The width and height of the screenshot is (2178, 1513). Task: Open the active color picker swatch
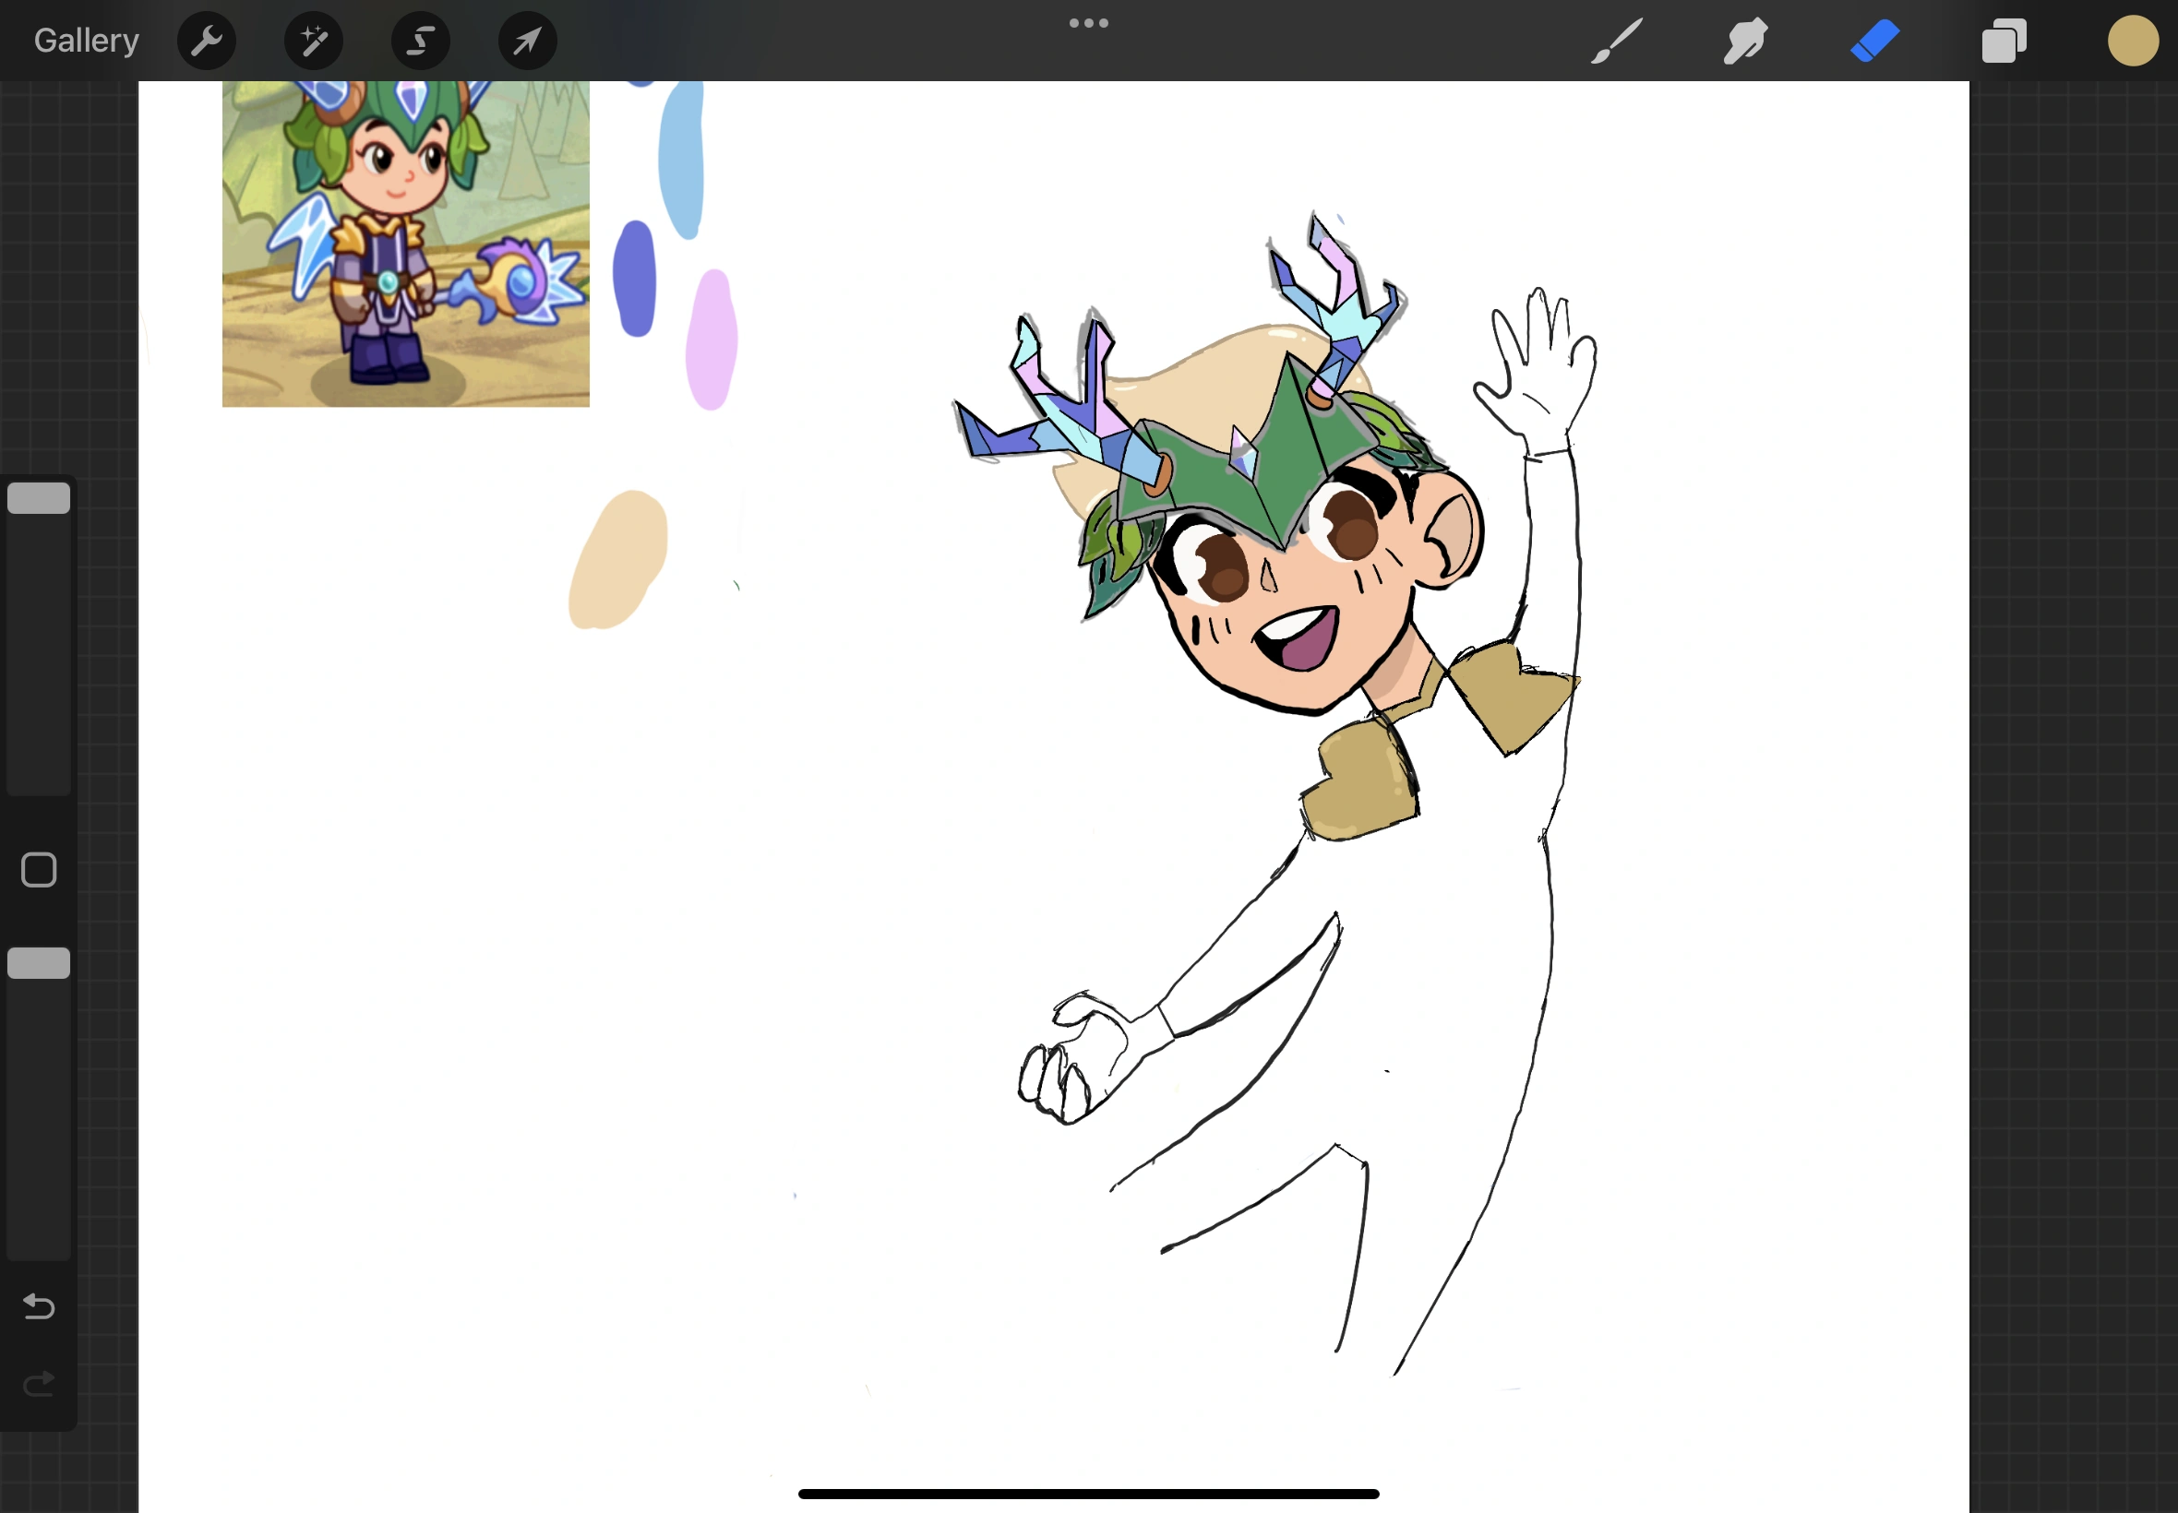(x=2133, y=40)
